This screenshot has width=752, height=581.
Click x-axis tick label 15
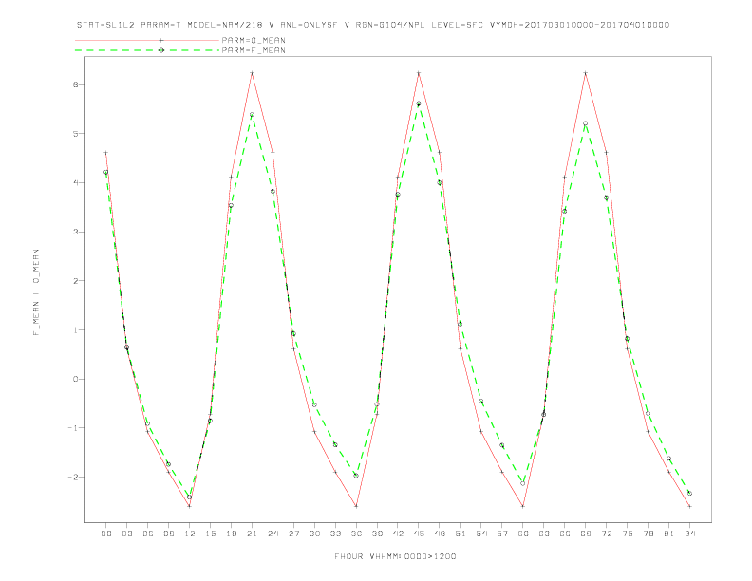[x=210, y=534]
